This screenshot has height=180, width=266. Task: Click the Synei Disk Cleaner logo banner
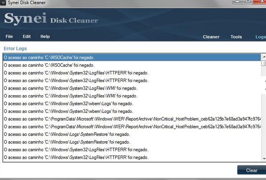coord(51,19)
